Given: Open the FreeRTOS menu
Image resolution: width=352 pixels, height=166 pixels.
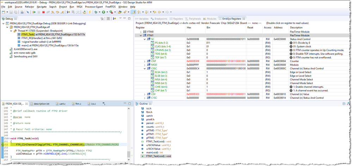Looking at the screenshot, I should click(110, 7).
